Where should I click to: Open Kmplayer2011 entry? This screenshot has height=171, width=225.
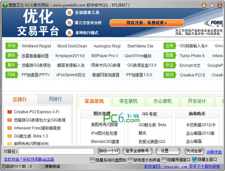(70, 56)
